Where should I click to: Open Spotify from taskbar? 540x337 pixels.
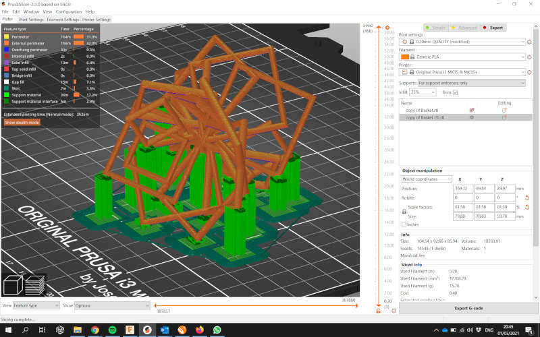112,330
